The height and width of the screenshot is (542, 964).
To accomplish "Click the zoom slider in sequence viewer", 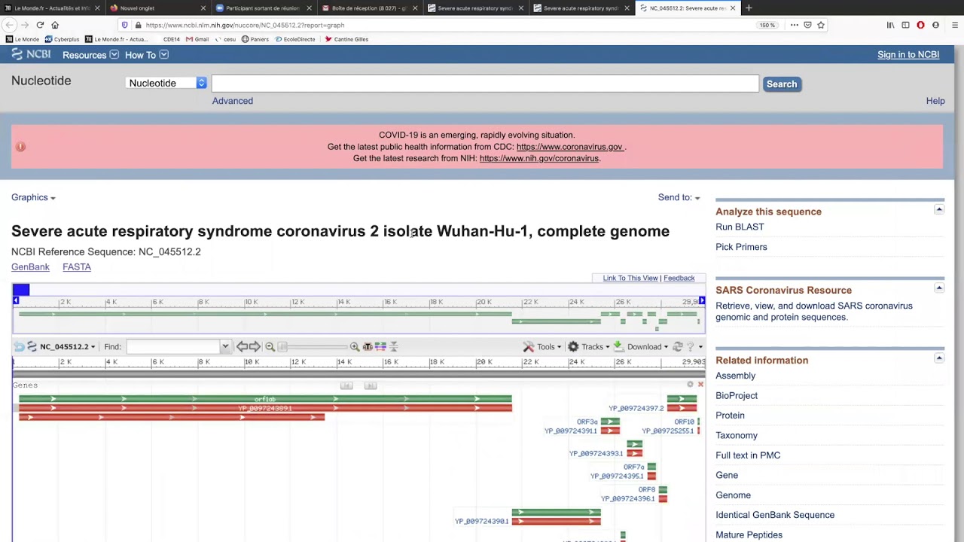I will (x=313, y=346).
